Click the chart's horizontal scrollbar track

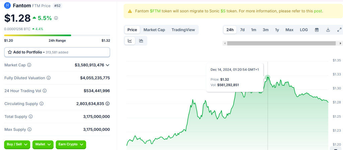tap(281, 43)
